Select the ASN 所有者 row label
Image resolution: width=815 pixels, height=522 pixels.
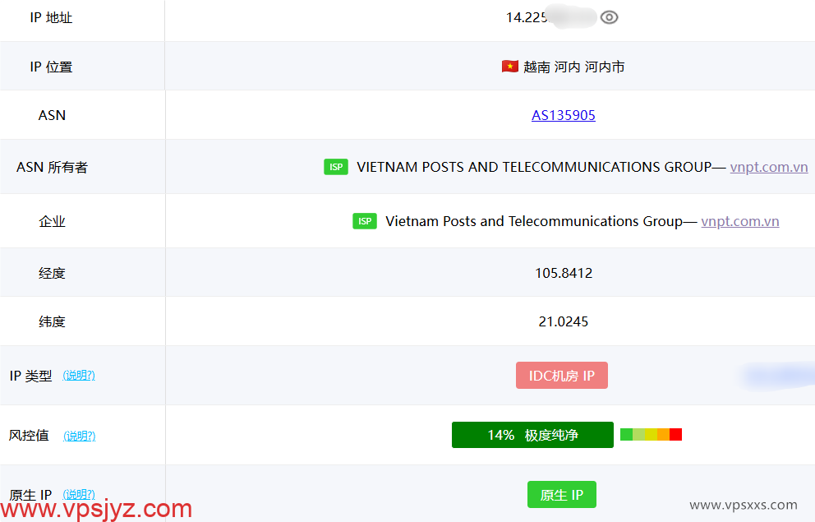(x=51, y=166)
